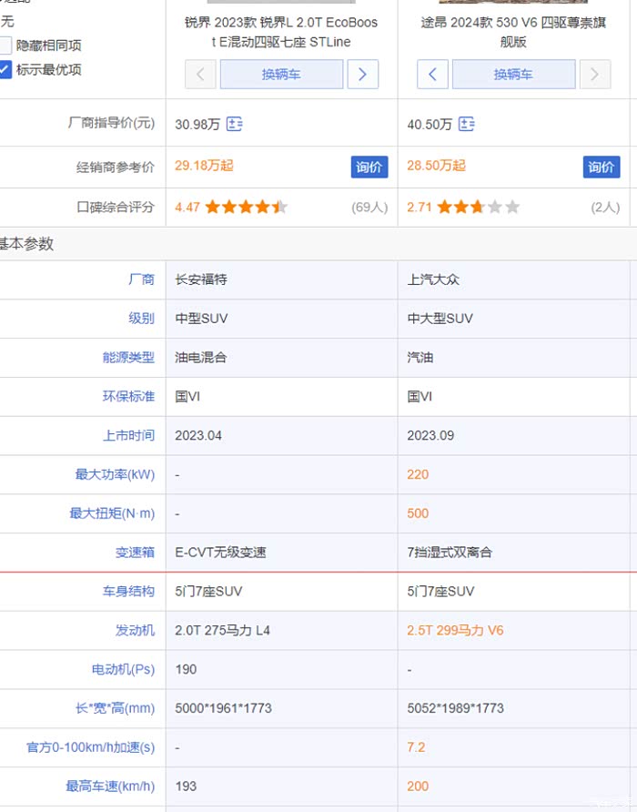Click previous arrow for 途昂 2024款

click(x=433, y=75)
